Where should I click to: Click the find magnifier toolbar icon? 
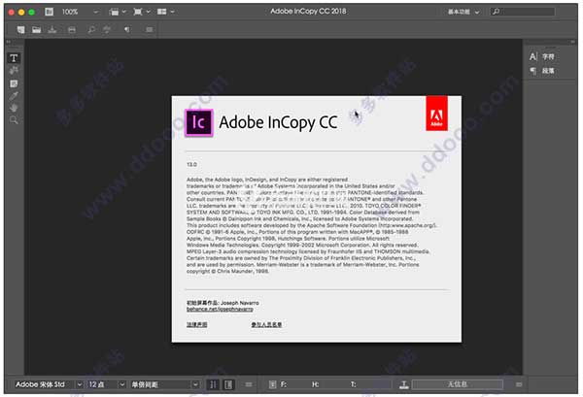[x=91, y=29]
